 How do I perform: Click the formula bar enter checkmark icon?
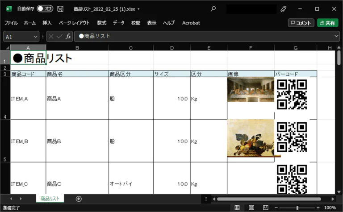(x=59, y=37)
